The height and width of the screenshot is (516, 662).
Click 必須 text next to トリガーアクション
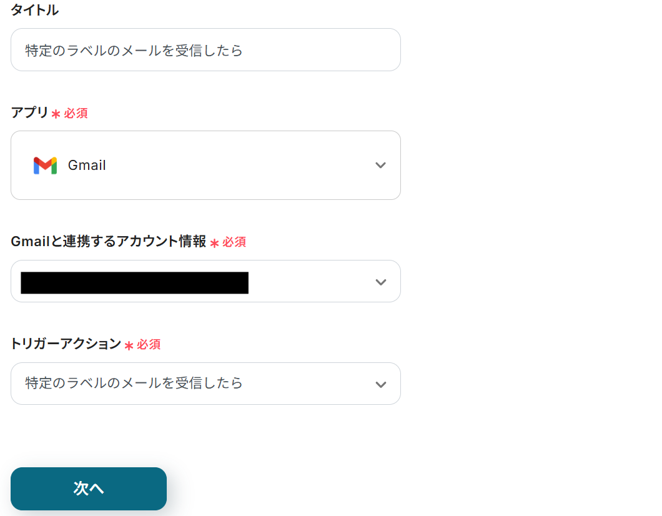tap(149, 344)
